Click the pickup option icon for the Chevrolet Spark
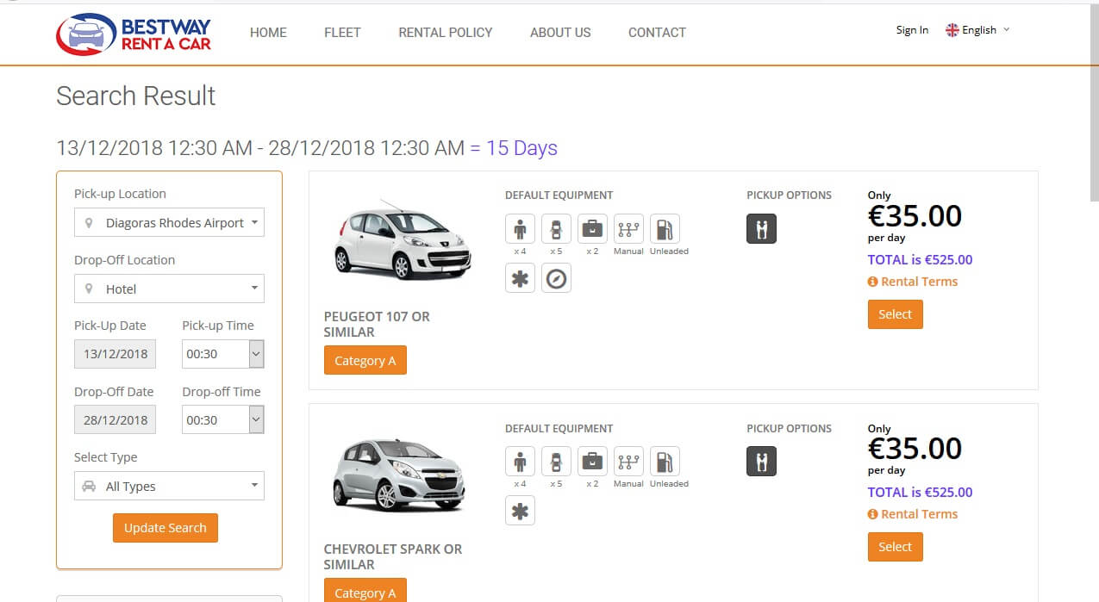This screenshot has height=602, width=1099. click(761, 461)
